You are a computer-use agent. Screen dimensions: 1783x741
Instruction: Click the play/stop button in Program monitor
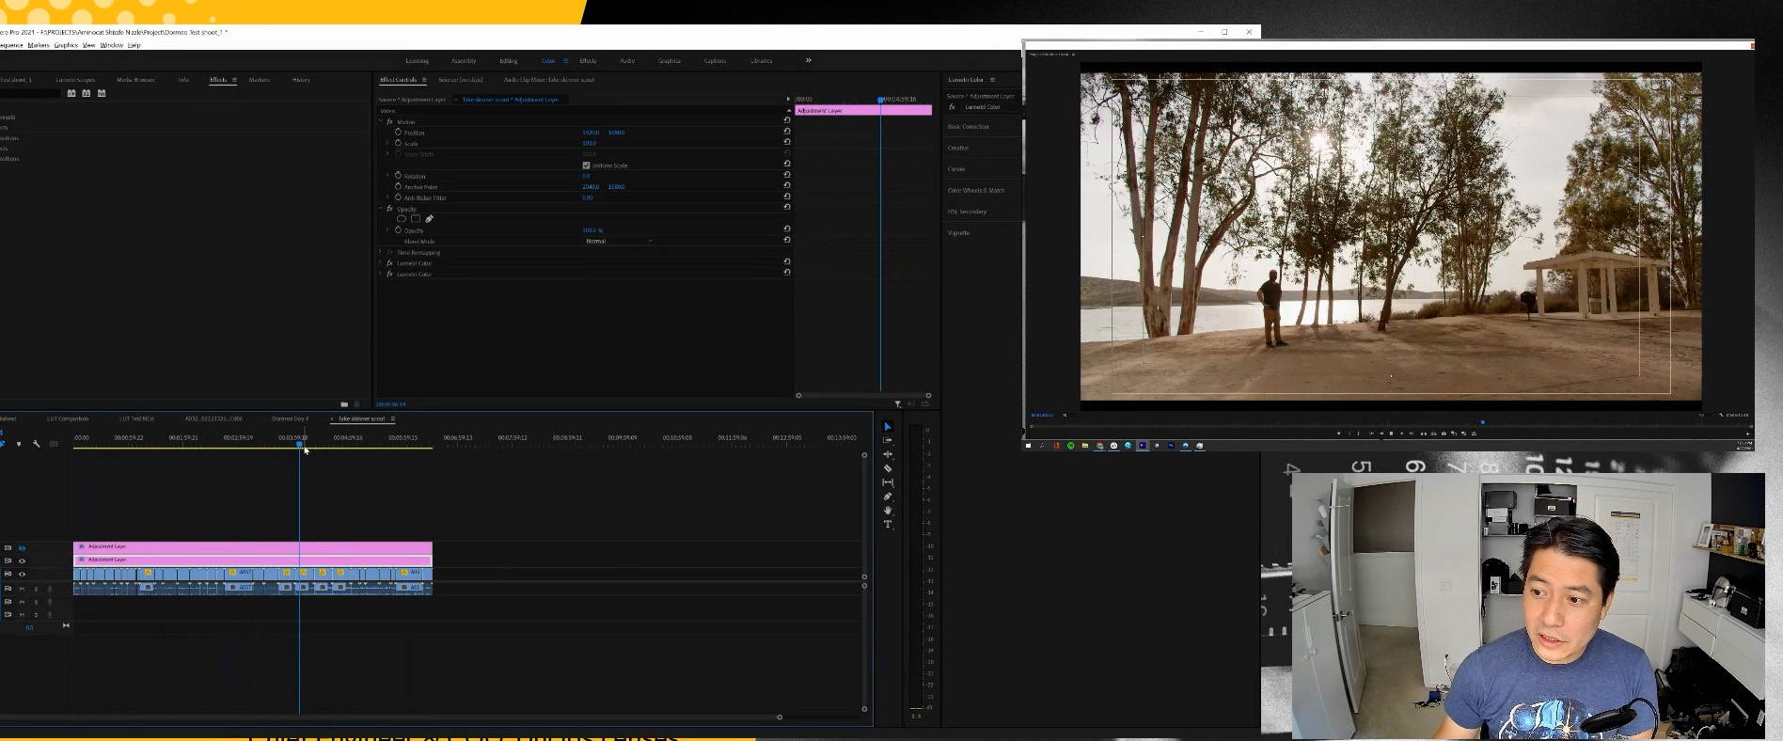1391,434
